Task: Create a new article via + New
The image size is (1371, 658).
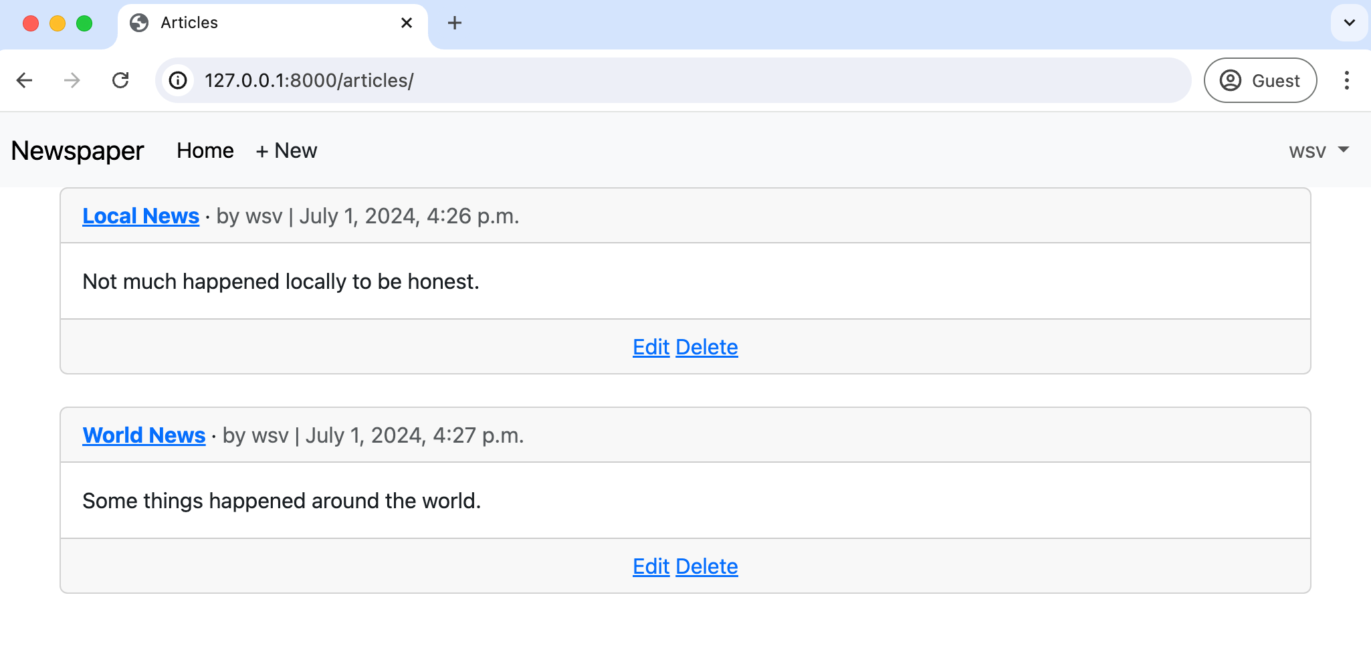Action: tap(286, 150)
